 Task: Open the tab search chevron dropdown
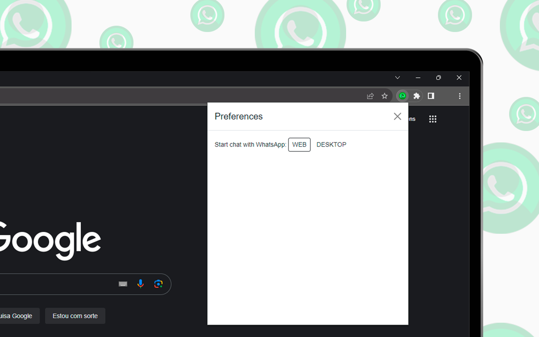(x=397, y=78)
